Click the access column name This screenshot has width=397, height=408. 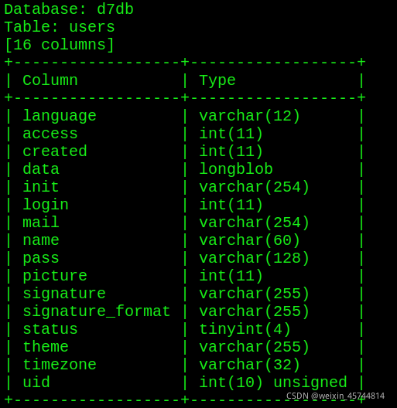pyautogui.click(x=50, y=134)
